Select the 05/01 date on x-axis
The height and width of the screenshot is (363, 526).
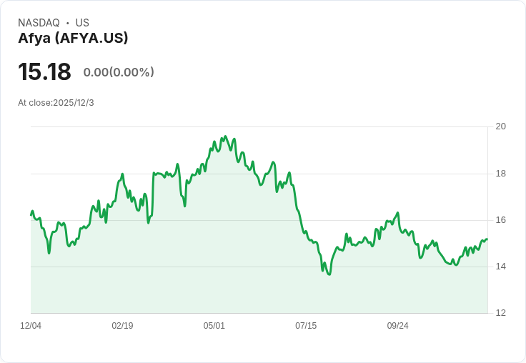[x=214, y=326]
